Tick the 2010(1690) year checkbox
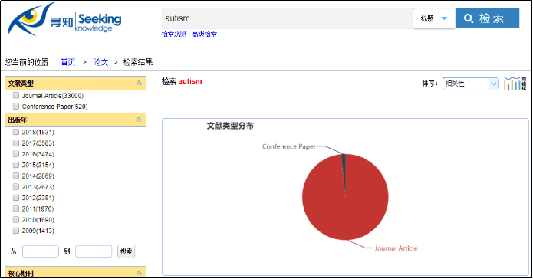Viewport: 533px width, 279px height. 15,219
